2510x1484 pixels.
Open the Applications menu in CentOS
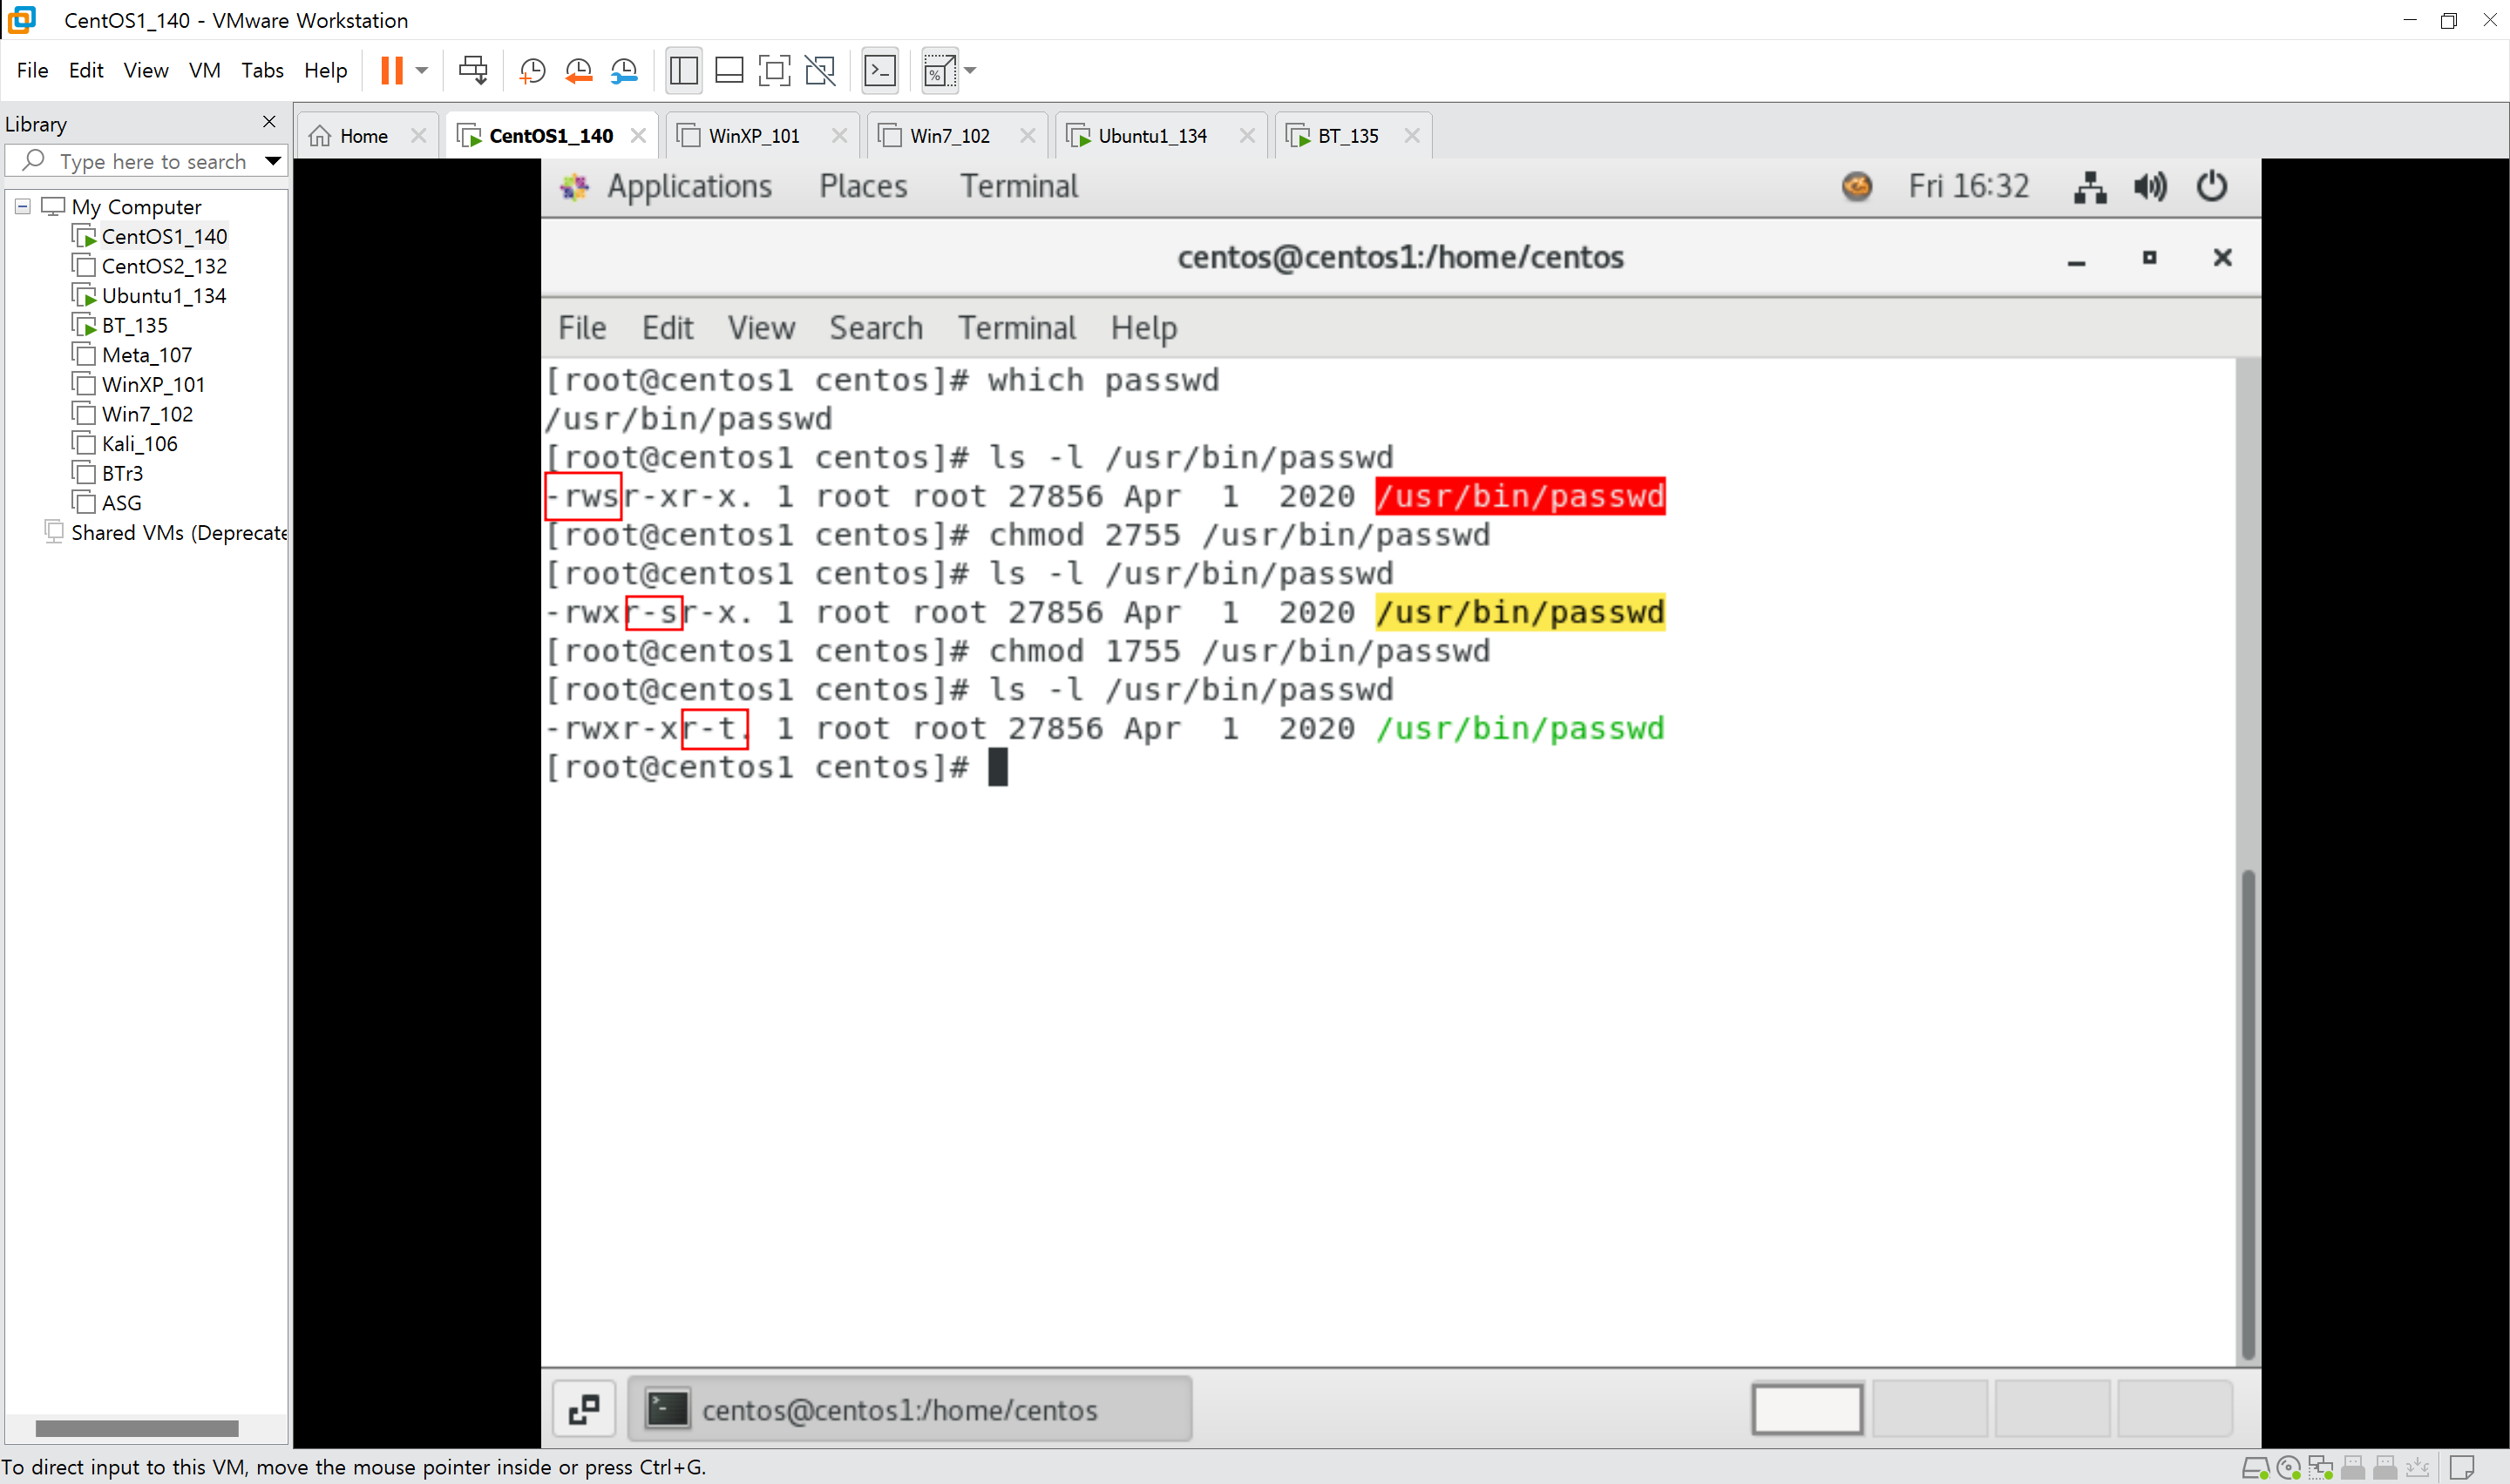(x=689, y=186)
